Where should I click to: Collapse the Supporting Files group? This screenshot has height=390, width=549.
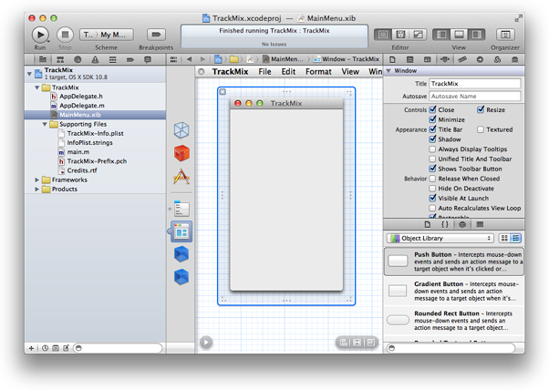[x=45, y=124]
